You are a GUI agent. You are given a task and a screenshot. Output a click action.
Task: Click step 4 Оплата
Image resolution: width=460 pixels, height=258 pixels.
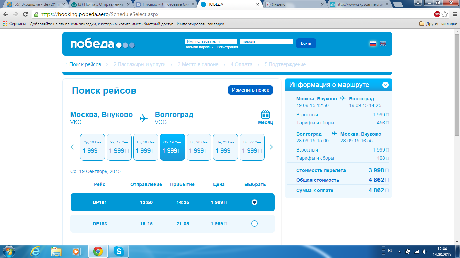pos(241,64)
